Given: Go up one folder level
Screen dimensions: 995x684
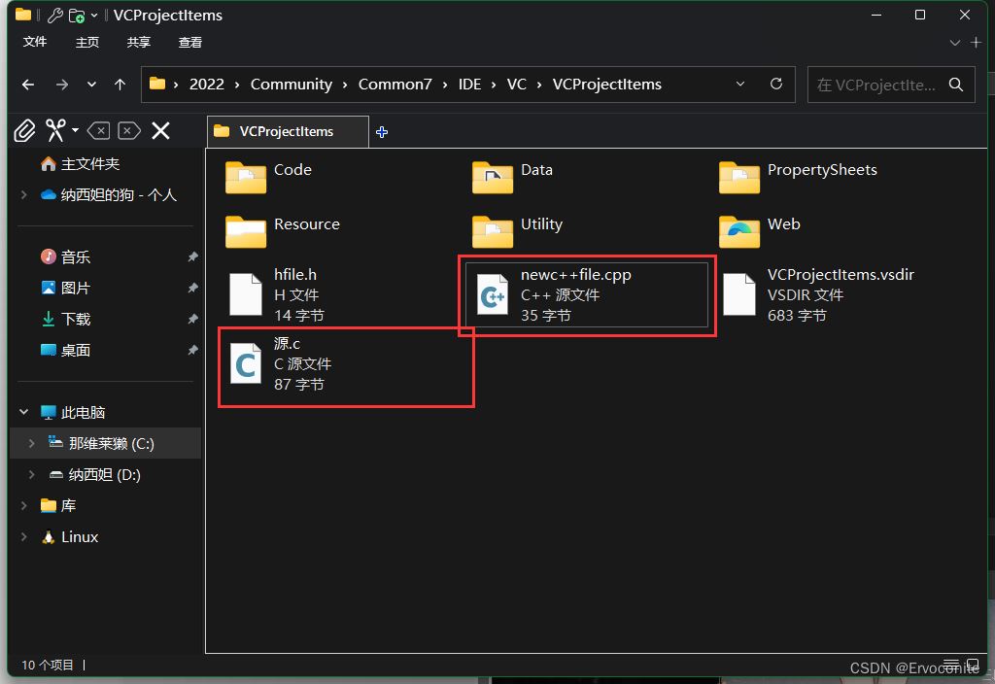Looking at the screenshot, I should pyautogui.click(x=120, y=85).
